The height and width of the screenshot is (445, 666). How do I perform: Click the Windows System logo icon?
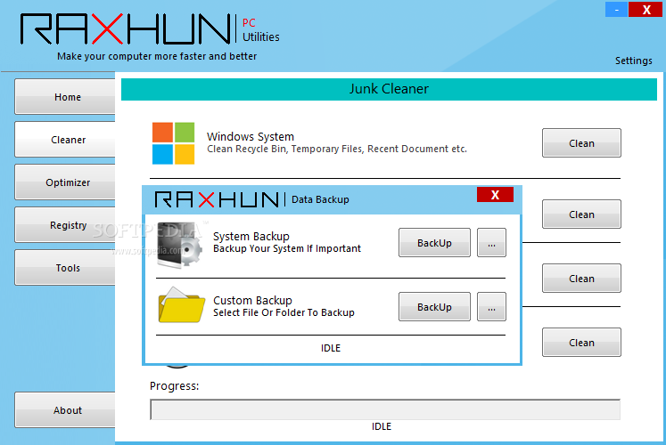[x=173, y=143]
